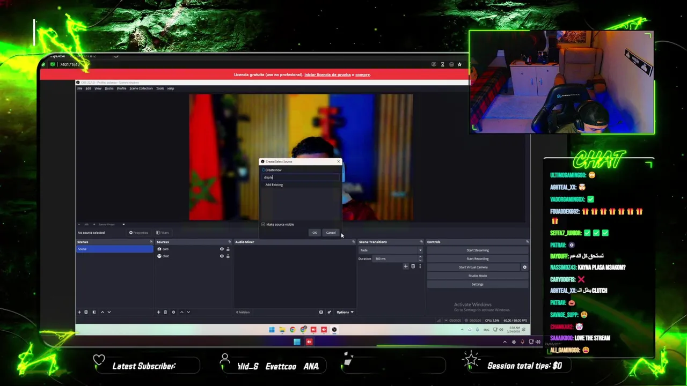The width and height of the screenshot is (687, 386).
Task: Remove selected scene with Scenes trash icon
Action: tap(86, 312)
